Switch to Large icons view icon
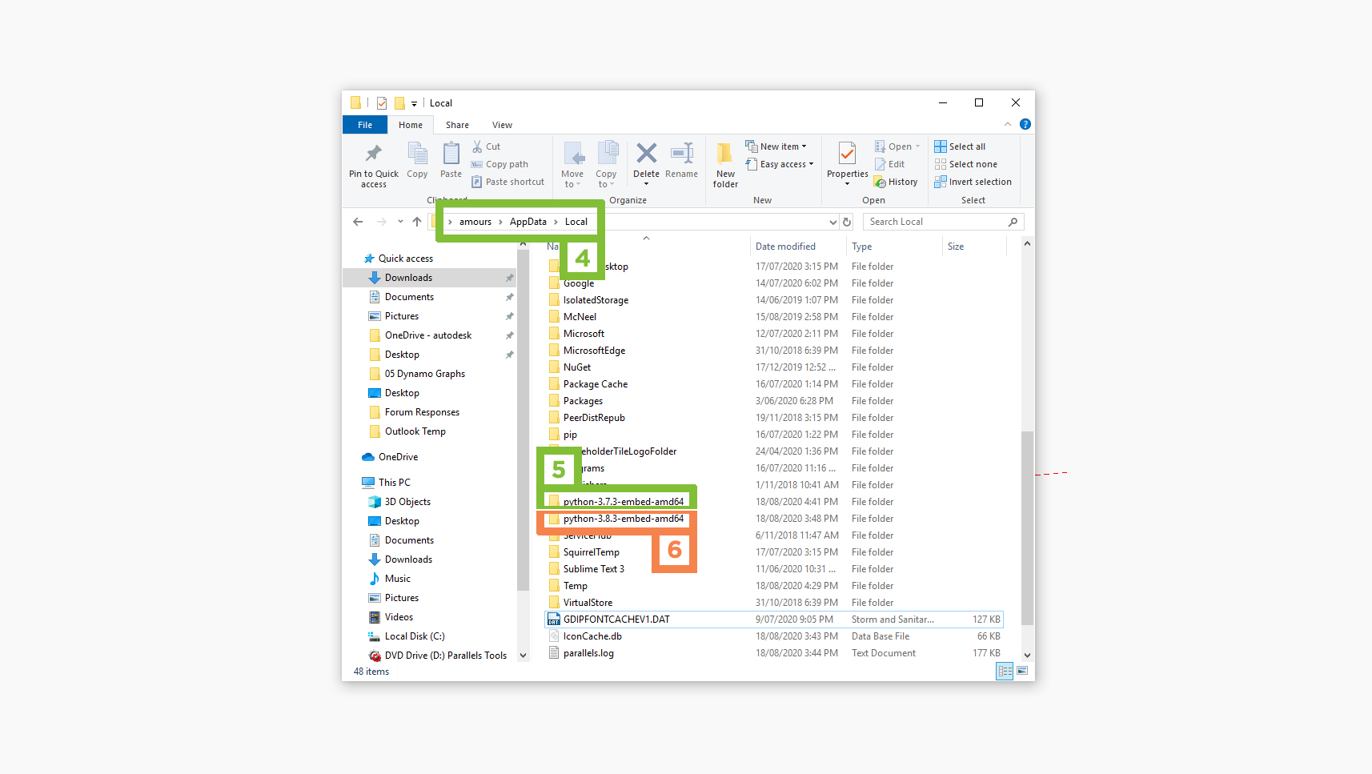Viewport: 1372px width, 774px height. click(x=1022, y=671)
